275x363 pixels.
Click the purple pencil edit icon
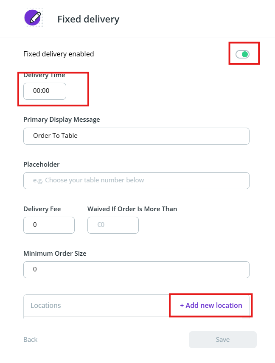click(33, 18)
